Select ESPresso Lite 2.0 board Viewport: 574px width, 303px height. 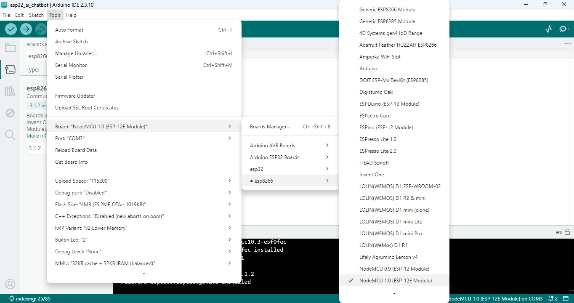394,151
